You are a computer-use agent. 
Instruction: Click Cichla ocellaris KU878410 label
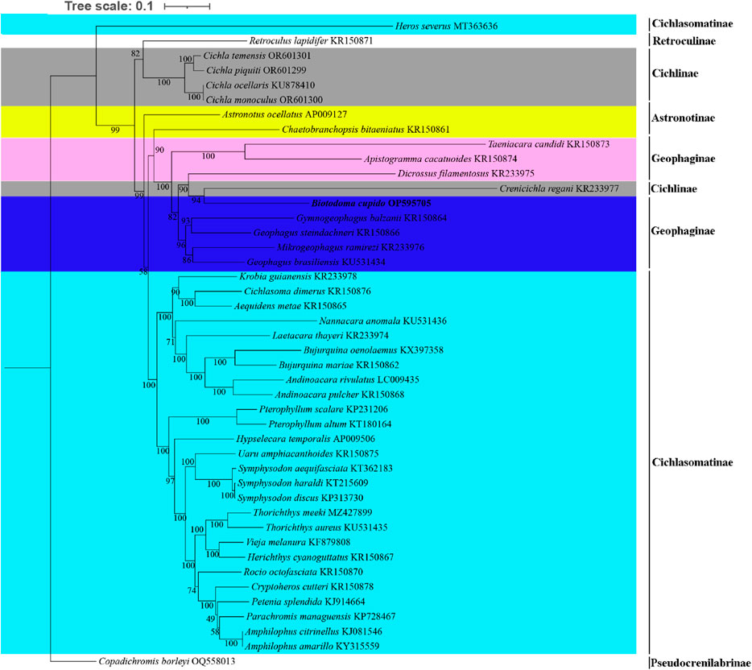260,85
